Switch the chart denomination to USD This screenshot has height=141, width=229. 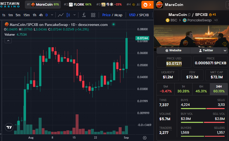point(132,15)
